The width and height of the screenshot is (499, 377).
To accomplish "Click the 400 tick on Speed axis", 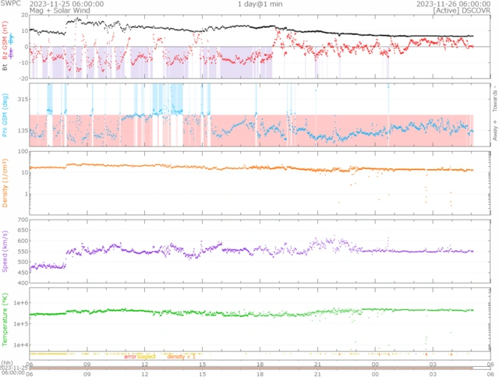I will pos(23,283).
